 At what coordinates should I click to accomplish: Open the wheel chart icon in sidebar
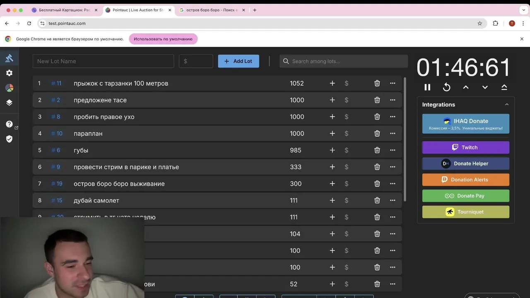click(9, 88)
